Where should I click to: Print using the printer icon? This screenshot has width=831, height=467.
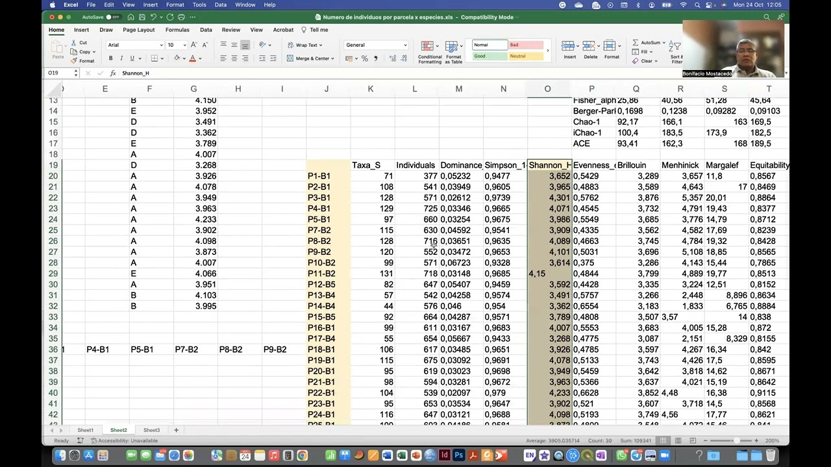click(x=181, y=17)
